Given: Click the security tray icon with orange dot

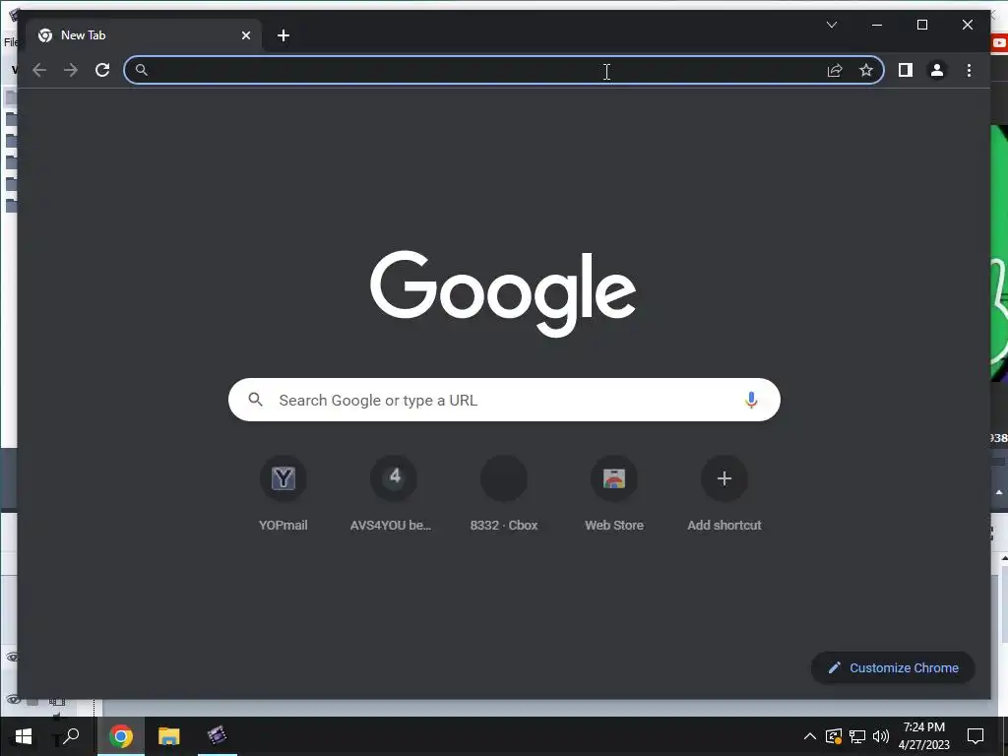Looking at the screenshot, I should (x=833, y=736).
